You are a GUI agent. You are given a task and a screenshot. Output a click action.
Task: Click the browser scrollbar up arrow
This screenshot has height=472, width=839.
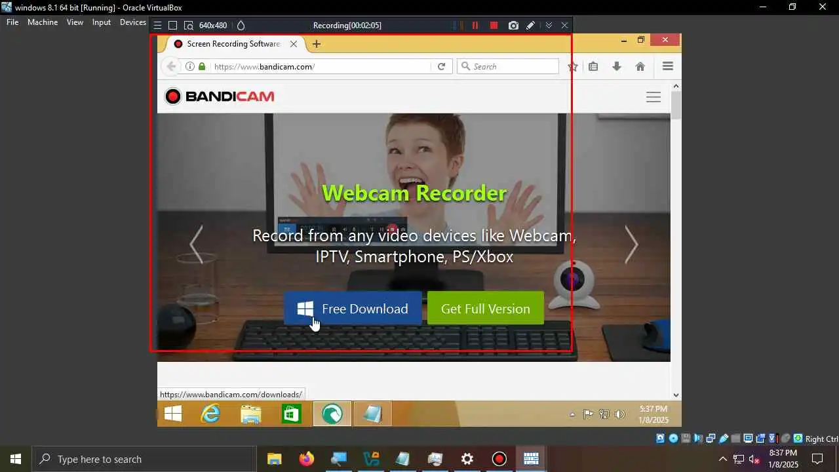tap(676, 86)
